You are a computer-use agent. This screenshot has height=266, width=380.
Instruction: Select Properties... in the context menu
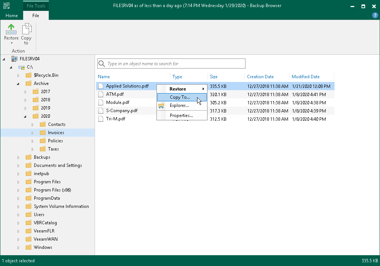[x=181, y=115]
